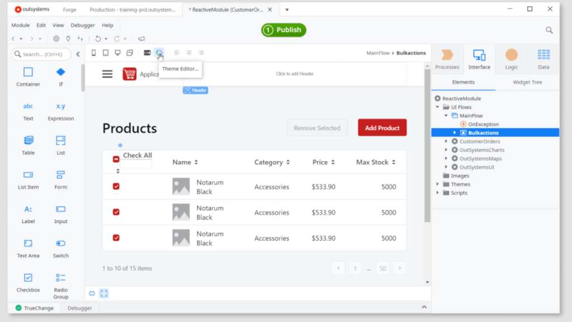Focus the toolbox Search field
Viewport: 572px width, 322px height.
41,54
